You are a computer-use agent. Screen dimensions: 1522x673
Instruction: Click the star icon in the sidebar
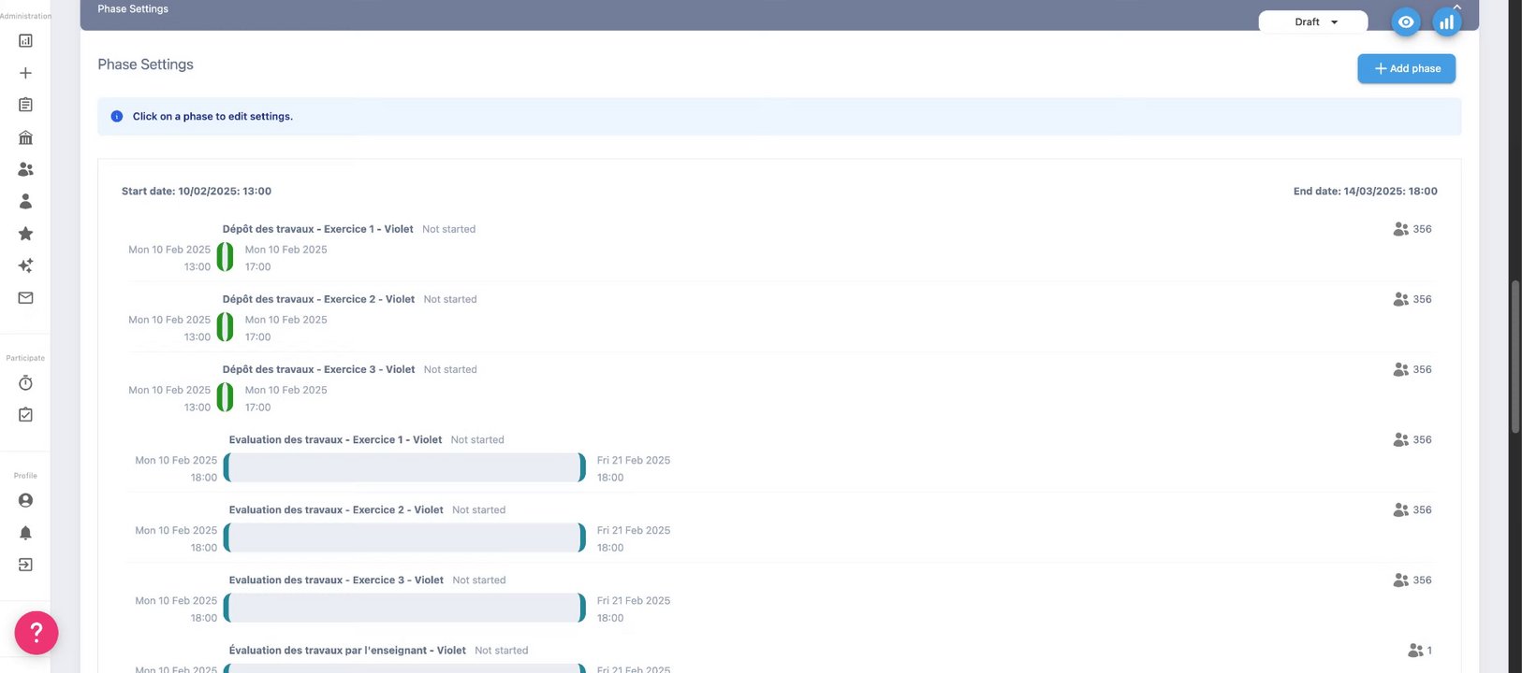(25, 234)
